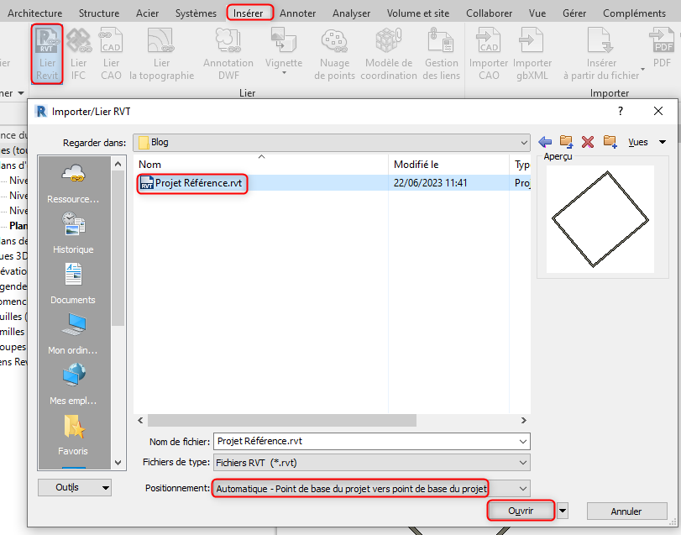Click the blue back arrow icon

545,142
